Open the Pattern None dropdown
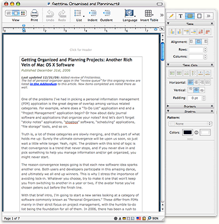The width and height of the screenshot is (219, 224). click(x=190, y=124)
